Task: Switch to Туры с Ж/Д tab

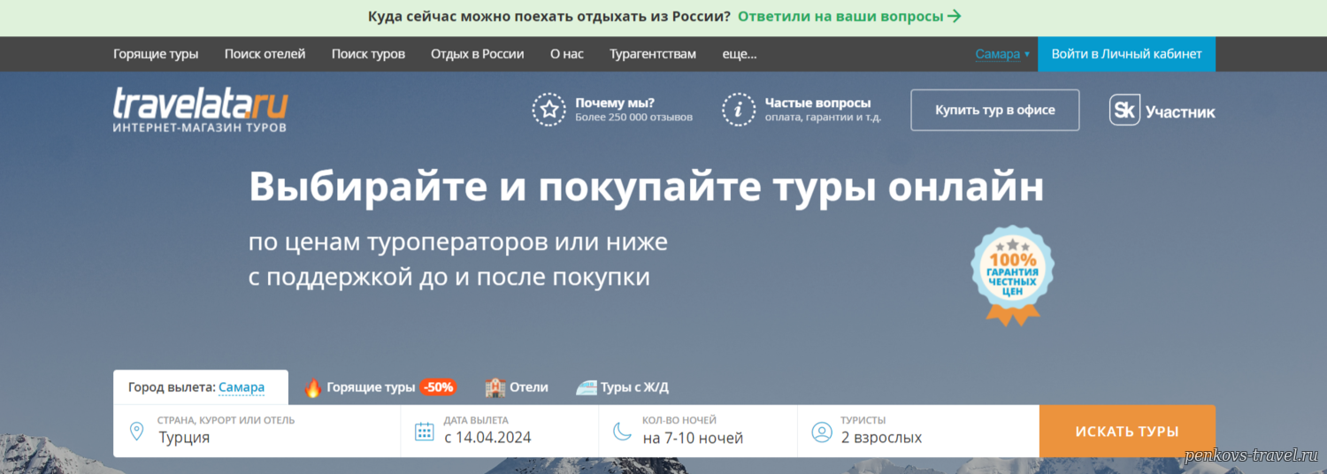Action: pyautogui.click(x=623, y=387)
